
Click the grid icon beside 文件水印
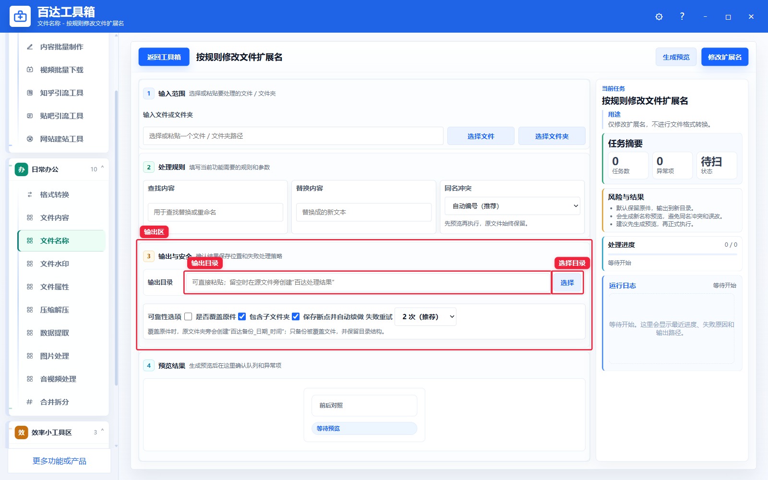click(30, 264)
